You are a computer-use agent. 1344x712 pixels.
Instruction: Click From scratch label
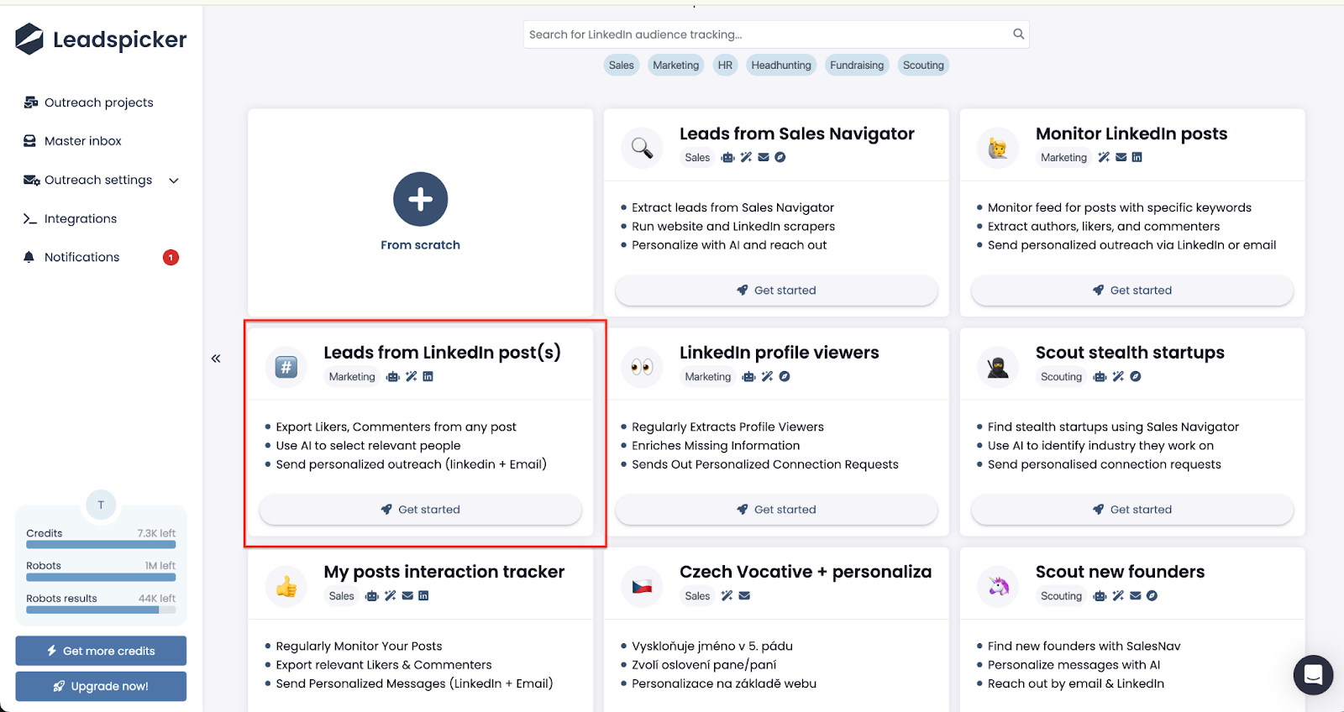click(420, 245)
